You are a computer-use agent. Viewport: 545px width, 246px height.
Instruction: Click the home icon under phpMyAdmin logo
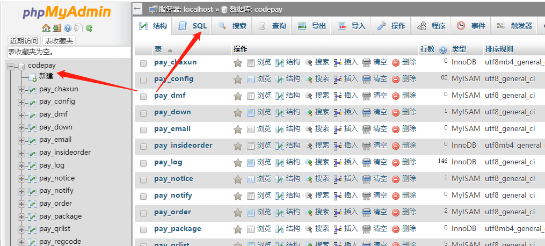point(46,28)
